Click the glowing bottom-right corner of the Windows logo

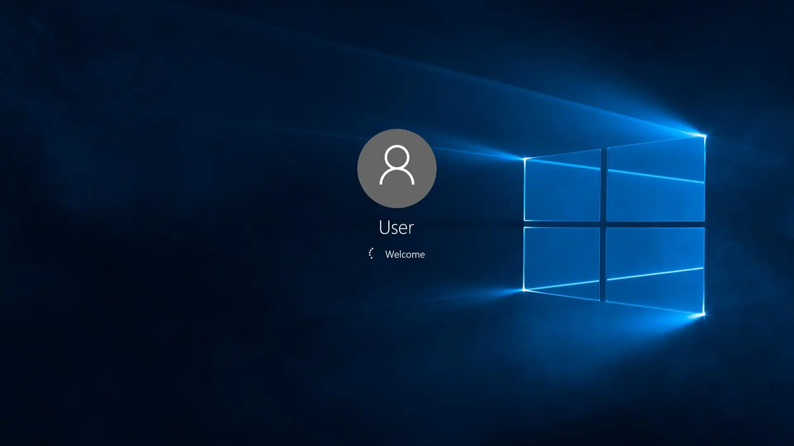tap(703, 315)
